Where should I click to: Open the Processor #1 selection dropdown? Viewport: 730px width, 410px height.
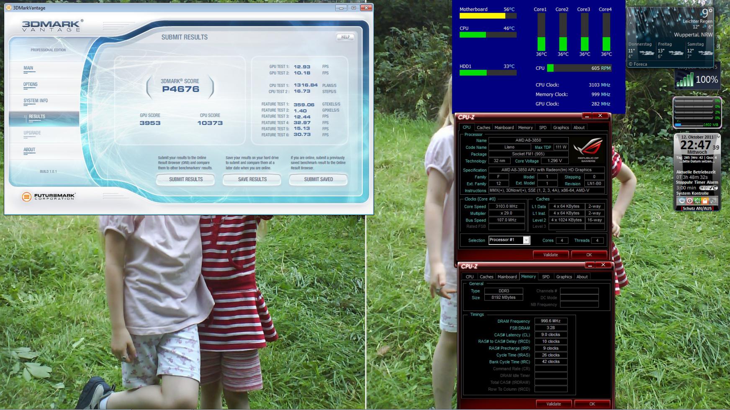pos(526,240)
